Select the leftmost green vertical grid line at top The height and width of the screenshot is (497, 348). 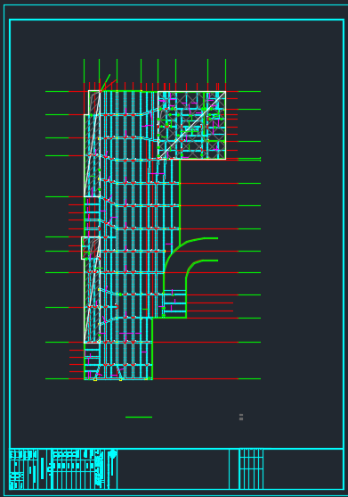click(x=84, y=71)
